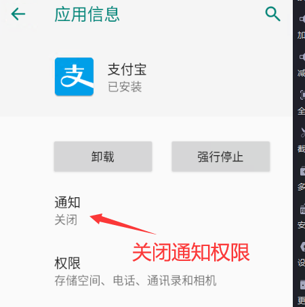Click the multi-instance icon in sidebar
The height and width of the screenshot is (307, 305).
click(302, 171)
